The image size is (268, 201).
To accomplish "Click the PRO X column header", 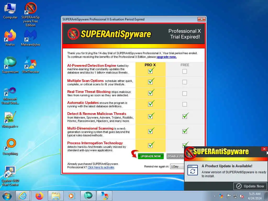I will pyautogui.click(x=150, y=65).
